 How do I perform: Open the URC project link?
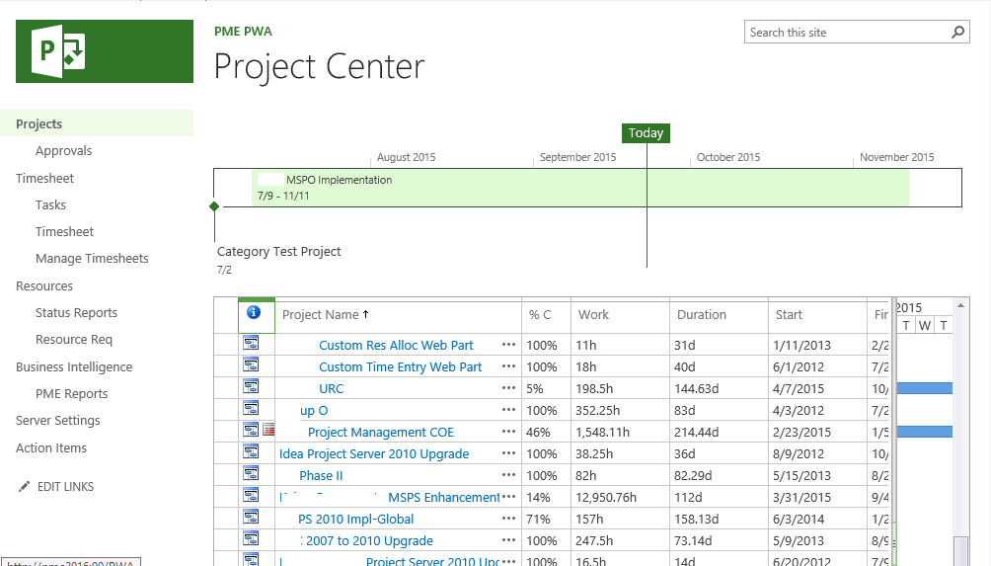(x=332, y=388)
